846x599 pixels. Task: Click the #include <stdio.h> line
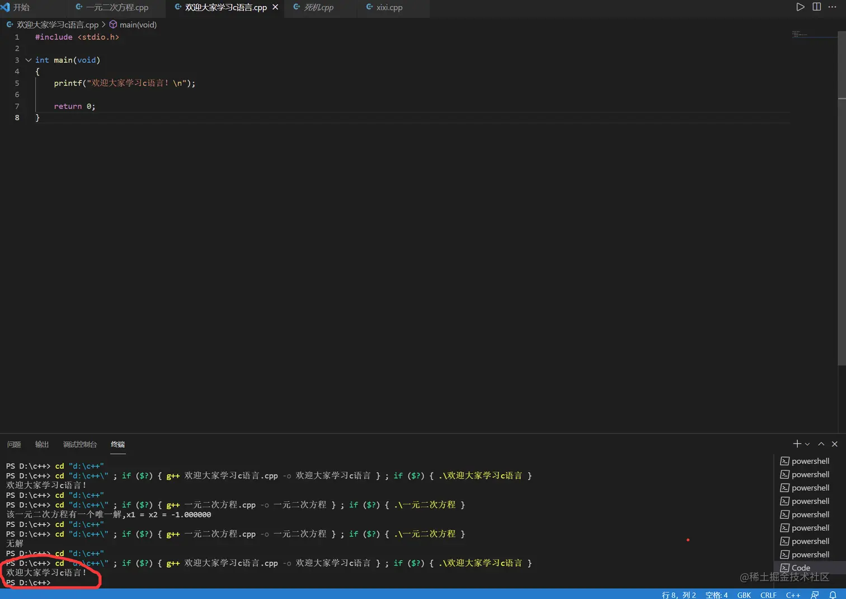(77, 37)
